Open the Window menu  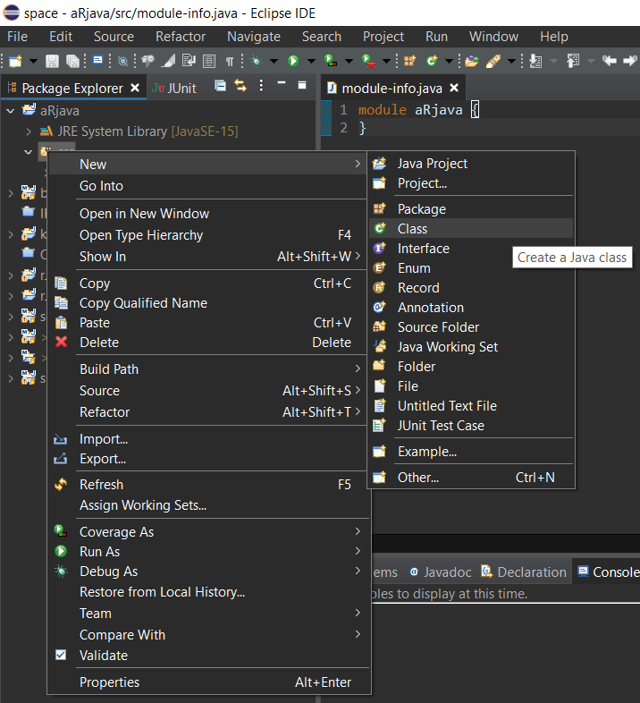click(493, 37)
